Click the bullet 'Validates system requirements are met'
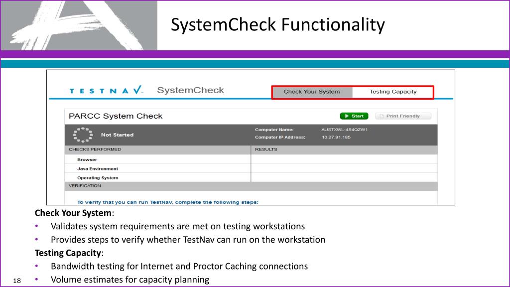 click(x=178, y=226)
